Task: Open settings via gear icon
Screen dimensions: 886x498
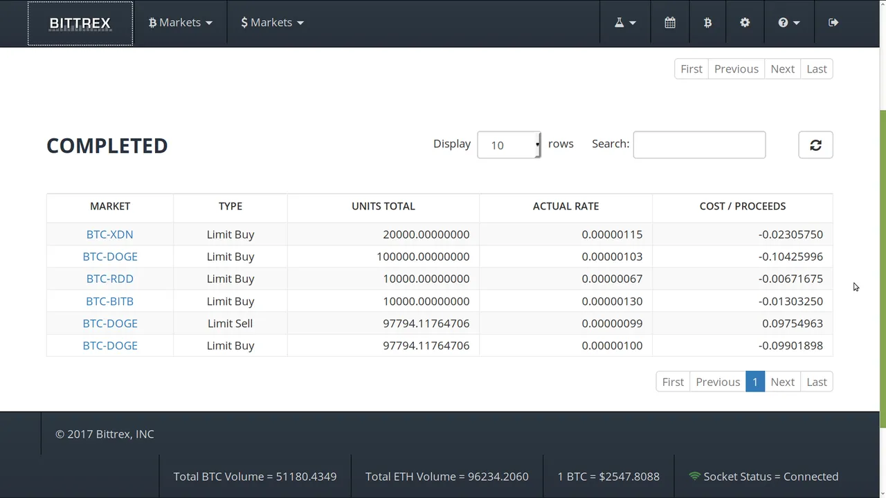Action: (x=745, y=23)
